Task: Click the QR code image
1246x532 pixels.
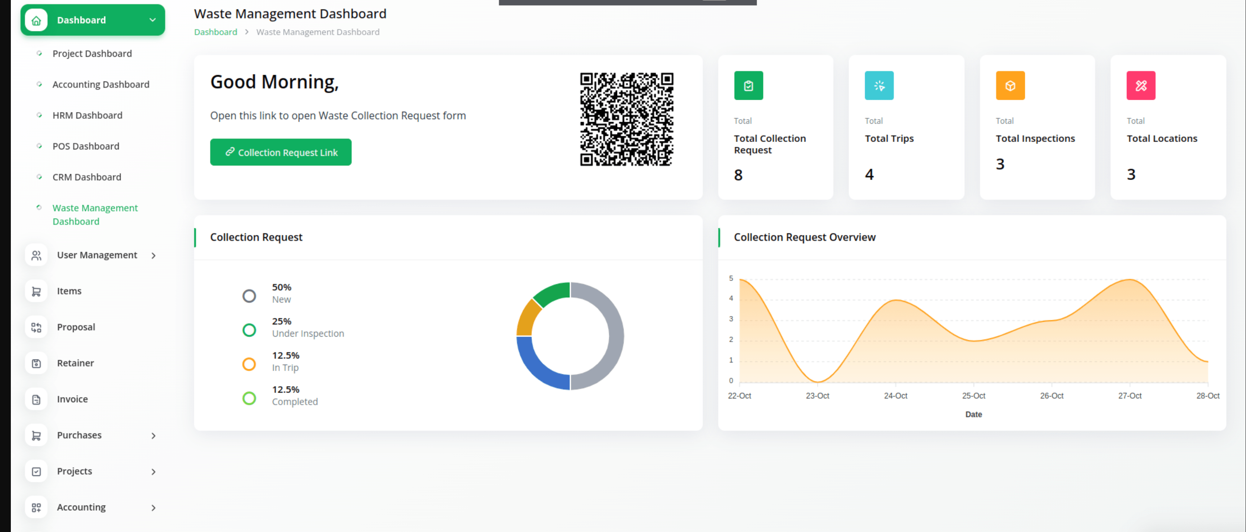Action: 627,120
